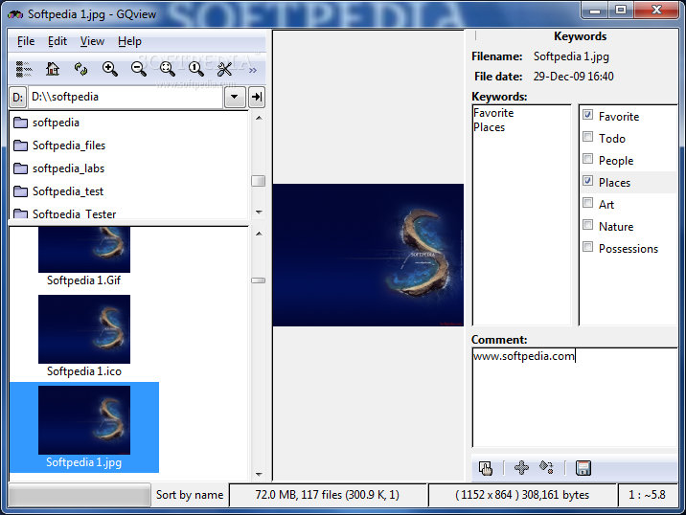Click the status bar progress bar

[x=80, y=495]
